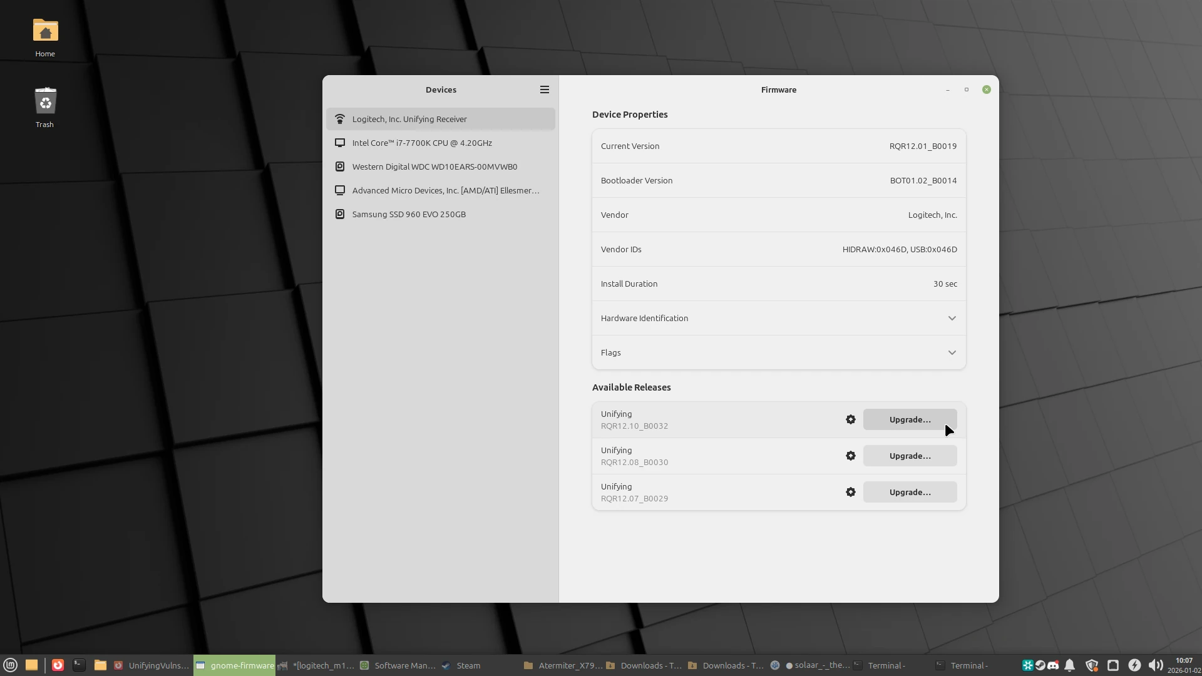Upgrade to firmware RQR12.07_B0029
Screen dimensions: 1202x676
pos(910,492)
